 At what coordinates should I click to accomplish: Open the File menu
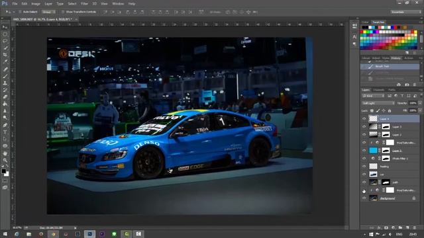15,4
